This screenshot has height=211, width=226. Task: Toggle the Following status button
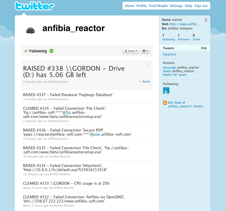click(x=35, y=51)
